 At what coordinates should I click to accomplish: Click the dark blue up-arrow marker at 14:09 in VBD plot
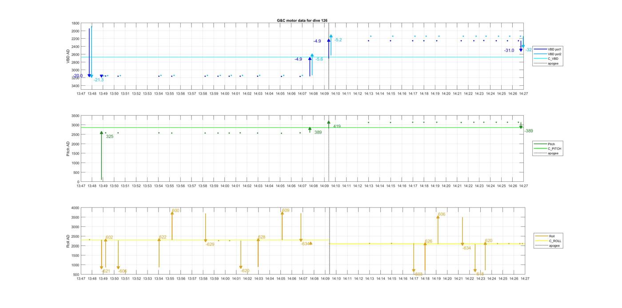click(x=329, y=40)
